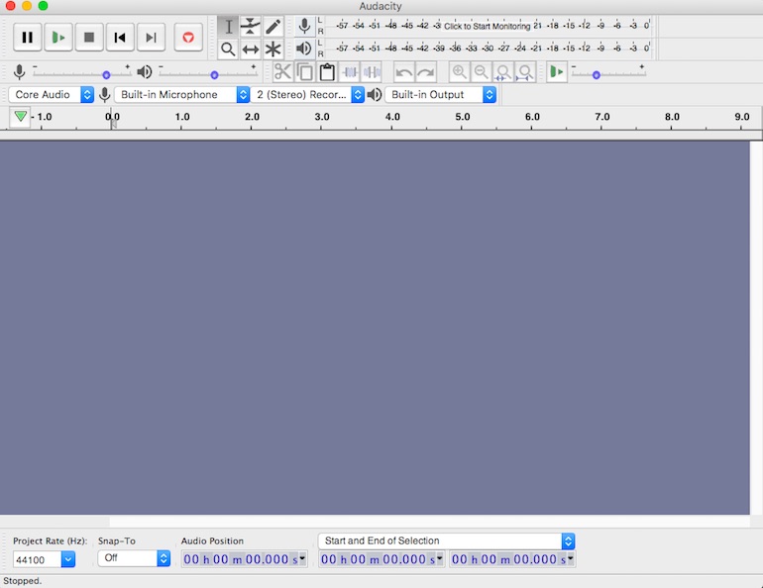Click the Redo arrow
Viewport: 763px width, 588px height.
pos(426,72)
